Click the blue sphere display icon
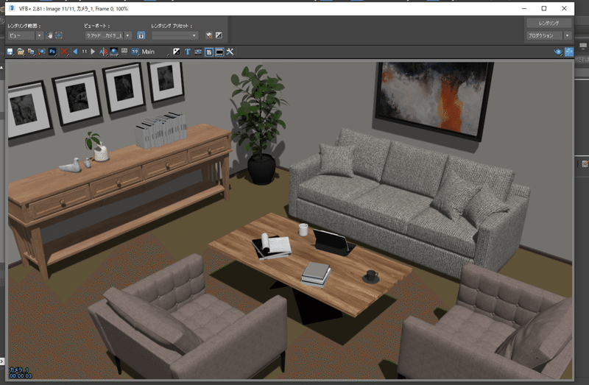This screenshot has height=385, width=589. (x=113, y=52)
